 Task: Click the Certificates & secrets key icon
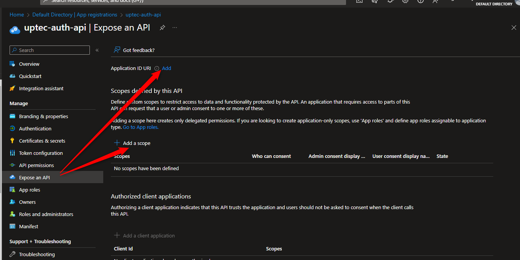pyautogui.click(x=12, y=141)
